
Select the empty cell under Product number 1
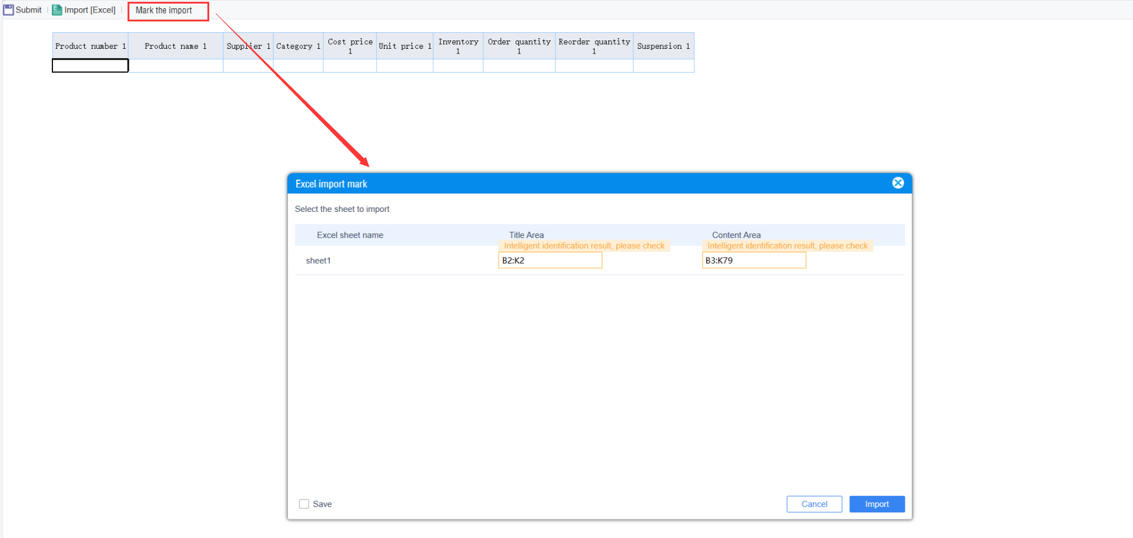pos(90,65)
